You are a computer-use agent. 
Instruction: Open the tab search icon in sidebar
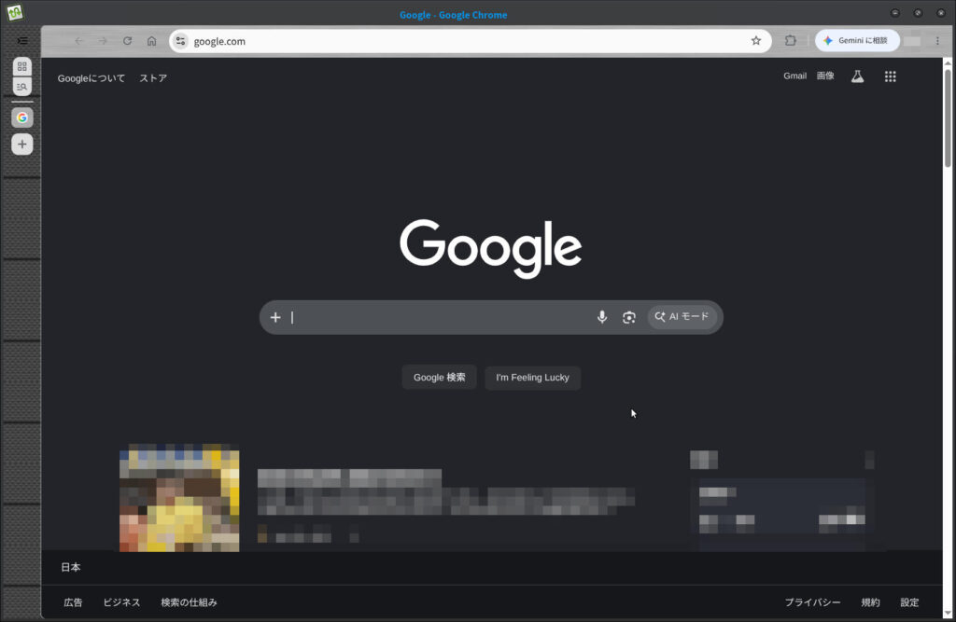(x=22, y=87)
